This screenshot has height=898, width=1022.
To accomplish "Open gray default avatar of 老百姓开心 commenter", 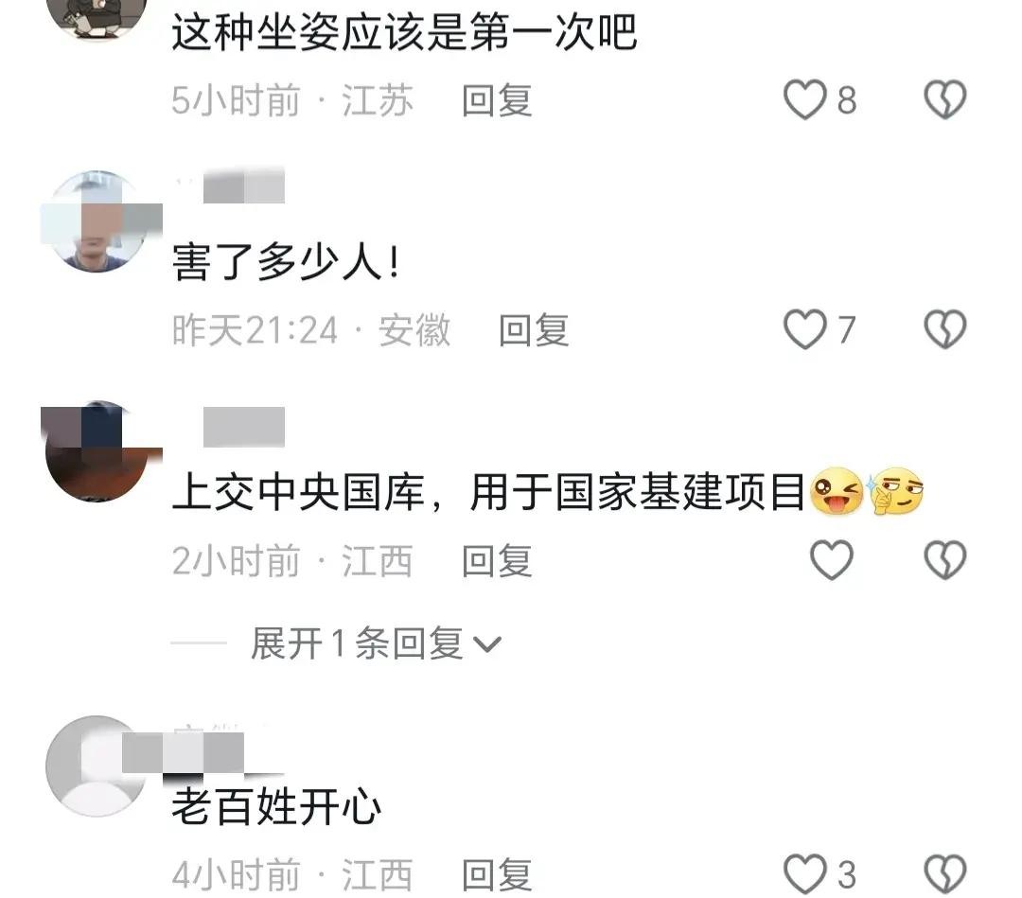I will (97, 766).
